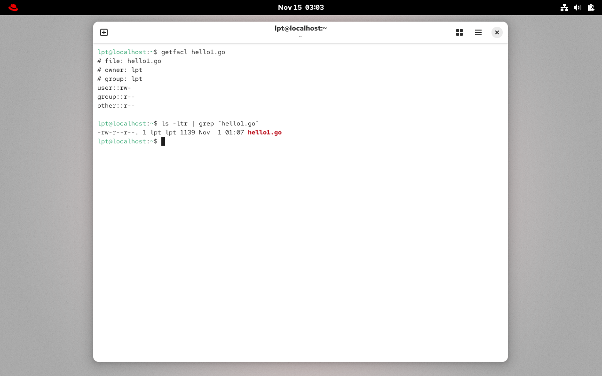Open the terminal hamburger menu
The width and height of the screenshot is (602, 376).
tap(478, 32)
